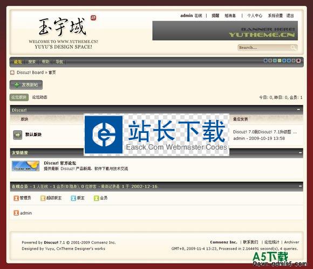The image size is (313, 269).
Task: Click the 会员 legend icon
Action: 96,198
